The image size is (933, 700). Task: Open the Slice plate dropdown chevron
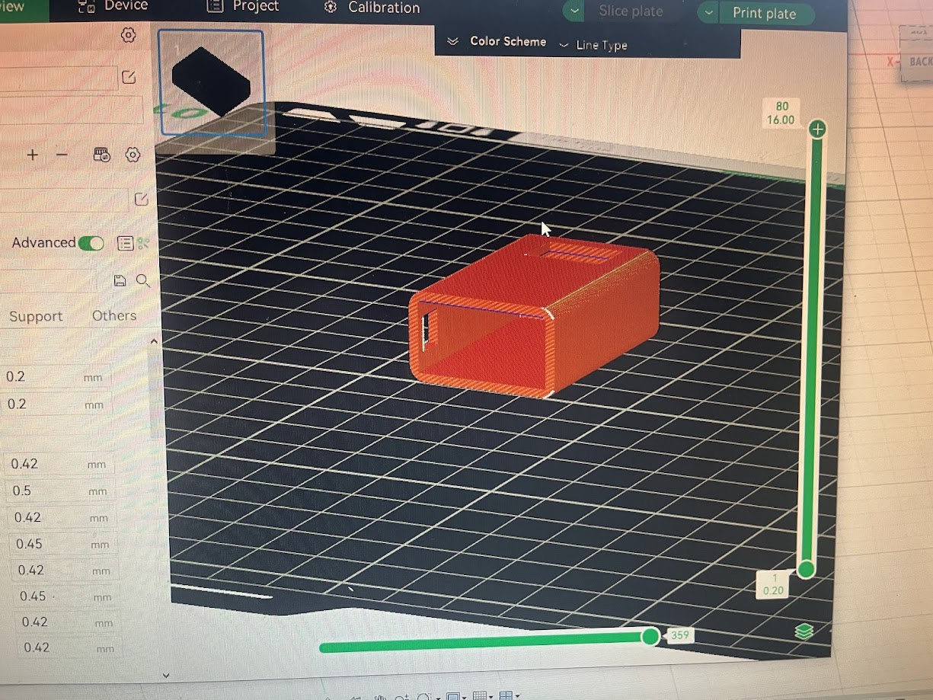point(574,12)
